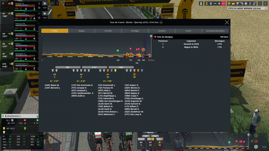Toggle the eye view mode icon
Screen dimensions: 269x151
pyautogui.click(x=229, y=3)
